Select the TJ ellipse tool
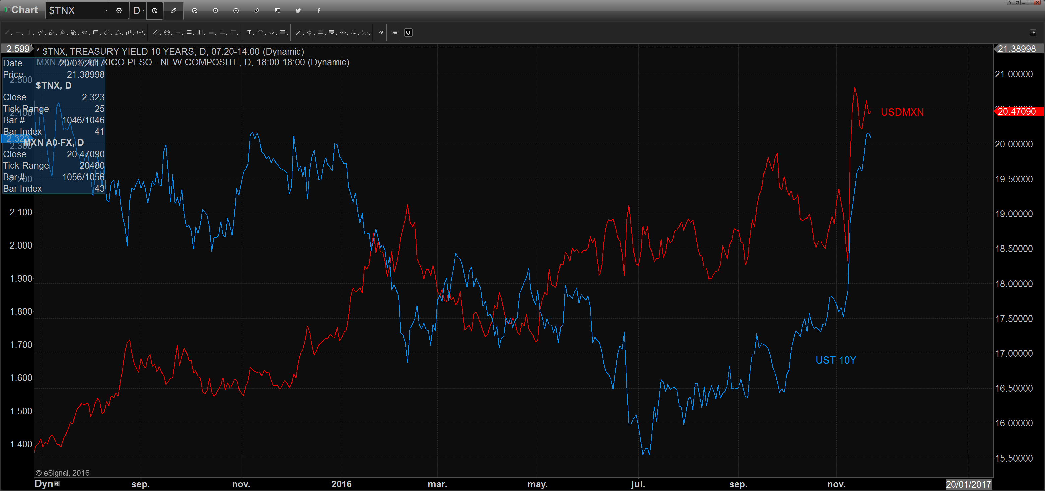Image resolution: width=1045 pixels, height=491 pixels. (343, 32)
